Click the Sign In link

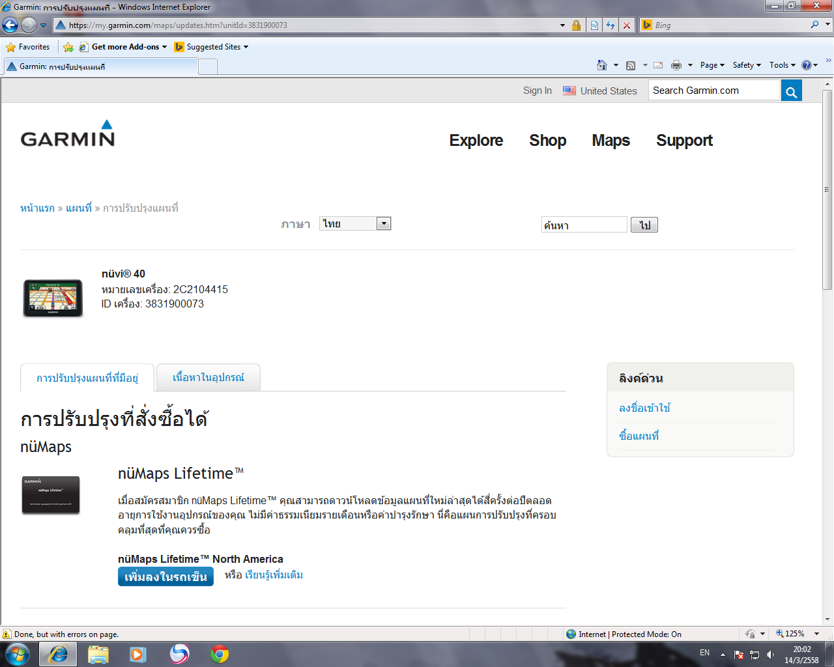pyautogui.click(x=538, y=91)
